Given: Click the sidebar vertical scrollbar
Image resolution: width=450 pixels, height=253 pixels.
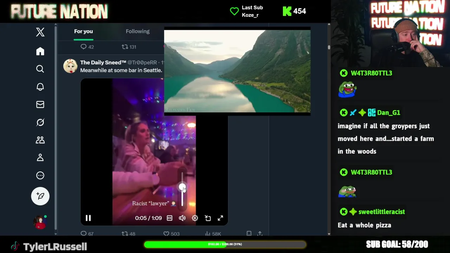Looking at the screenshot, I should (x=56, y=127).
